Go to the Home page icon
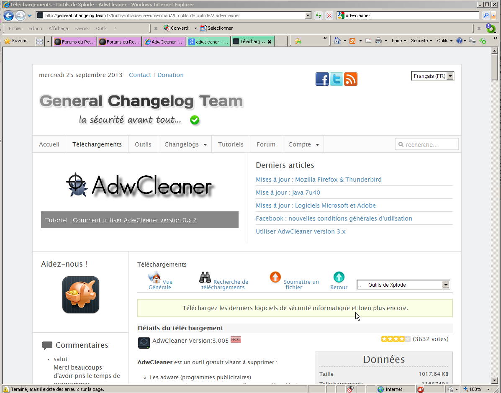The height and width of the screenshot is (393, 501). coord(337,41)
